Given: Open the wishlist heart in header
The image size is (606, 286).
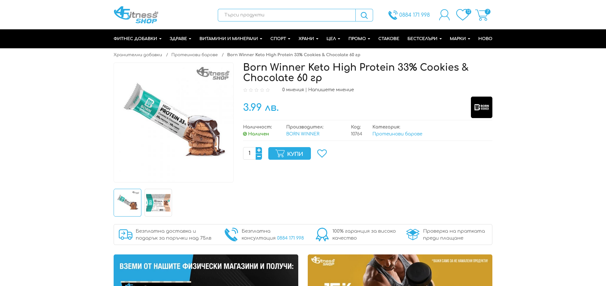Looking at the screenshot, I should (463, 15).
